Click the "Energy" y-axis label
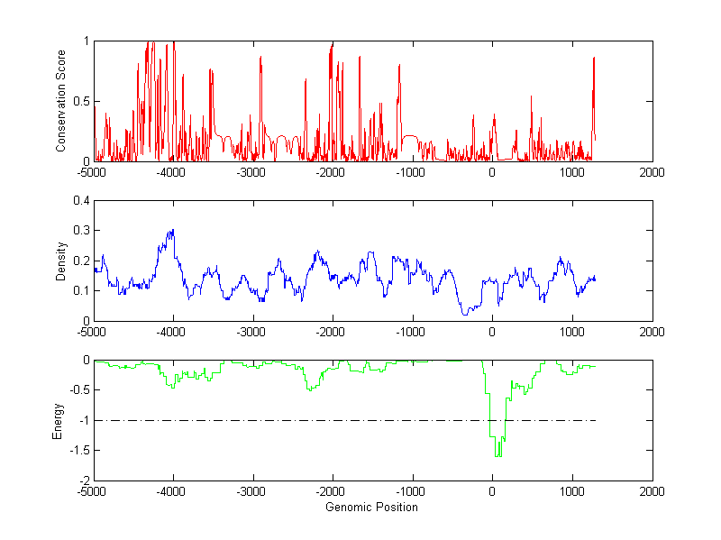 coord(58,420)
